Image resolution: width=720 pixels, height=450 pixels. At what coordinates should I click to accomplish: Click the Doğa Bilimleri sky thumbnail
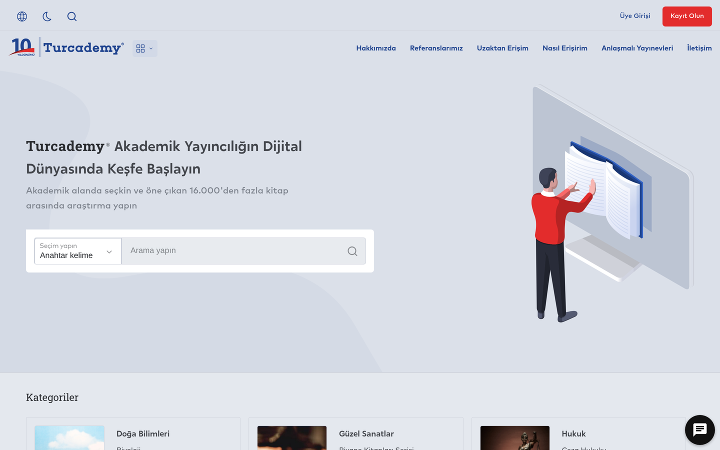click(69, 438)
